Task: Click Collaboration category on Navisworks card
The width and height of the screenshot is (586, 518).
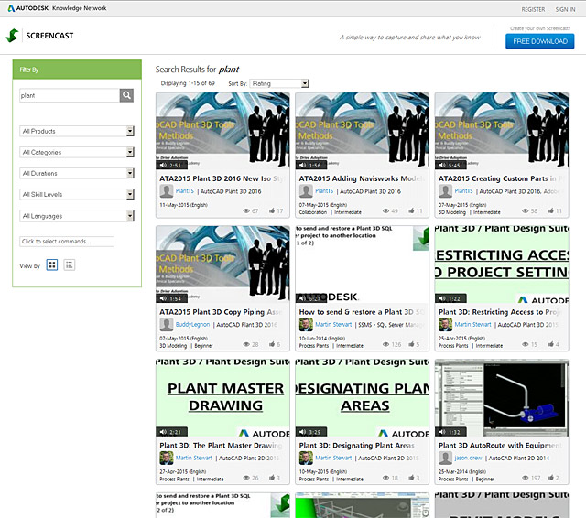Action: (x=313, y=212)
